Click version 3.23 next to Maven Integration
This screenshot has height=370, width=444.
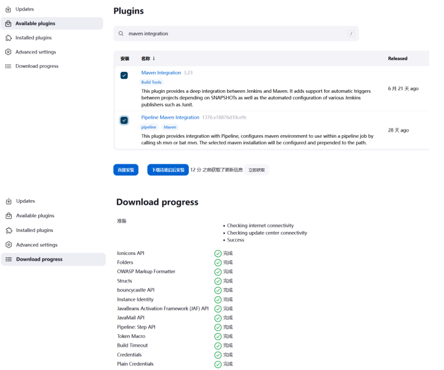(x=188, y=73)
